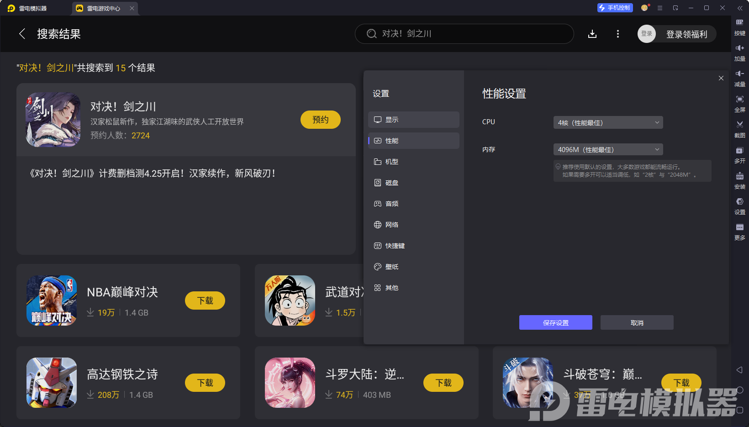The image size is (749, 427).
Task: Select 音频 in settings menu
Action: pos(414,204)
